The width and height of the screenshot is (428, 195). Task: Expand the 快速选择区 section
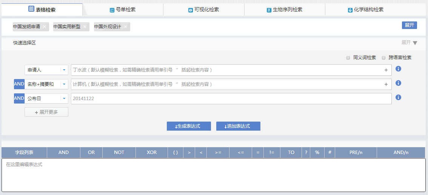[x=410, y=43]
